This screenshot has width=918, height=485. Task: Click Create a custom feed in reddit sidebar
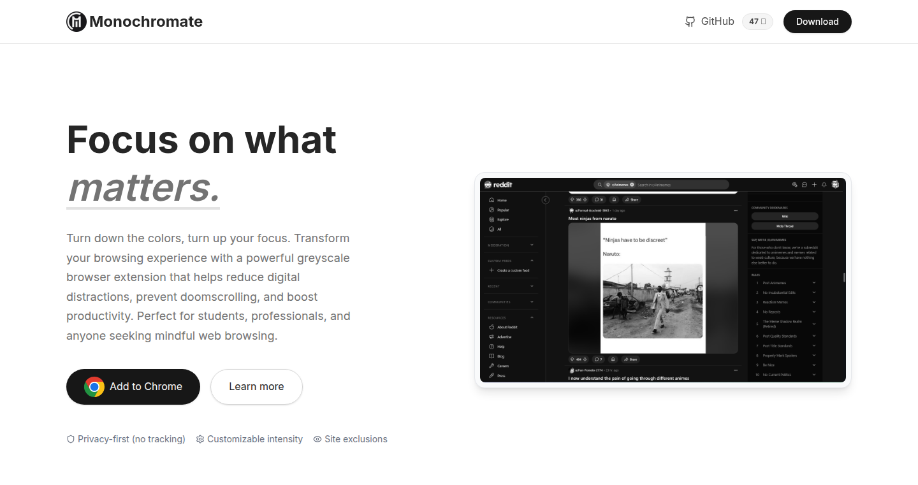click(514, 270)
